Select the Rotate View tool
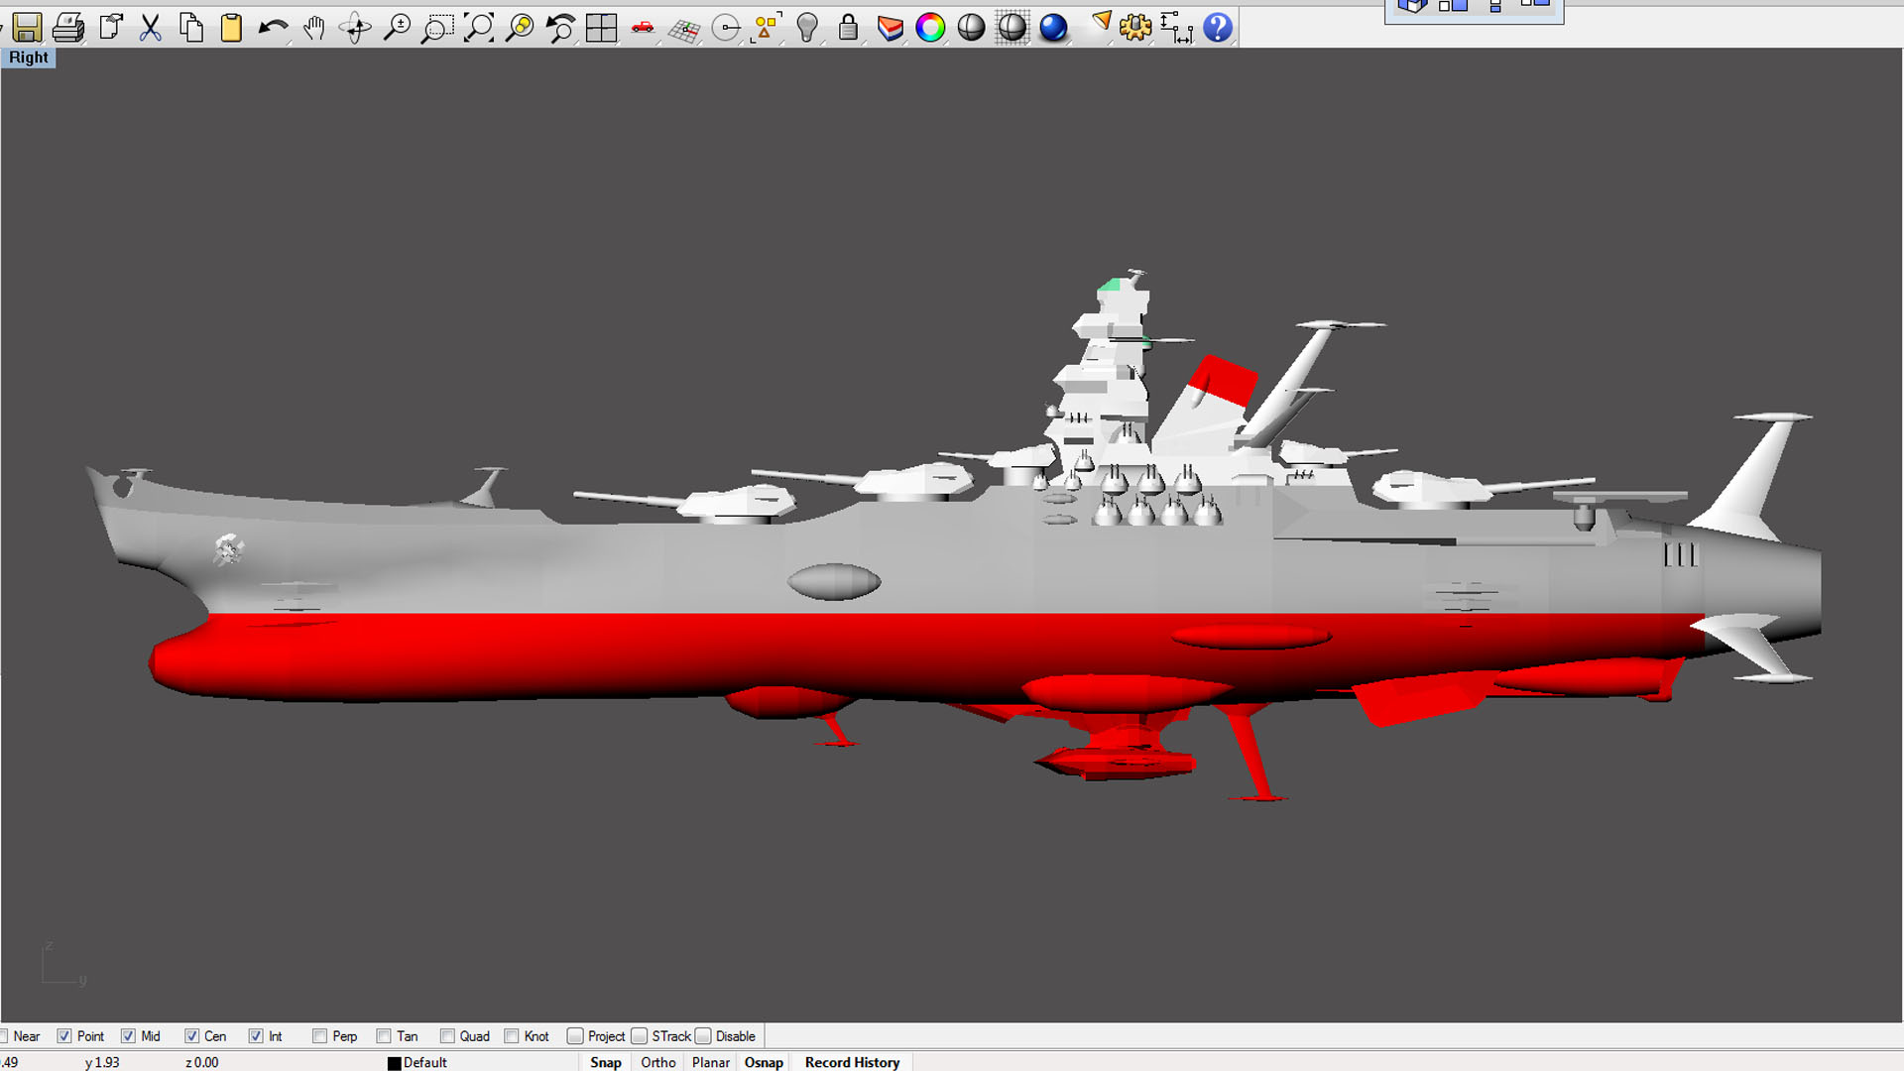This screenshot has width=1904, height=1071. pos(355,27)
